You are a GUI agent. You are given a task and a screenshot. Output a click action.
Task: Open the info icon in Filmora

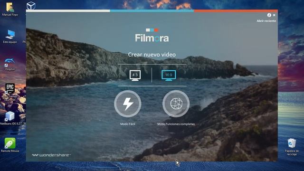pyautogui.click(x=269, y=15)
